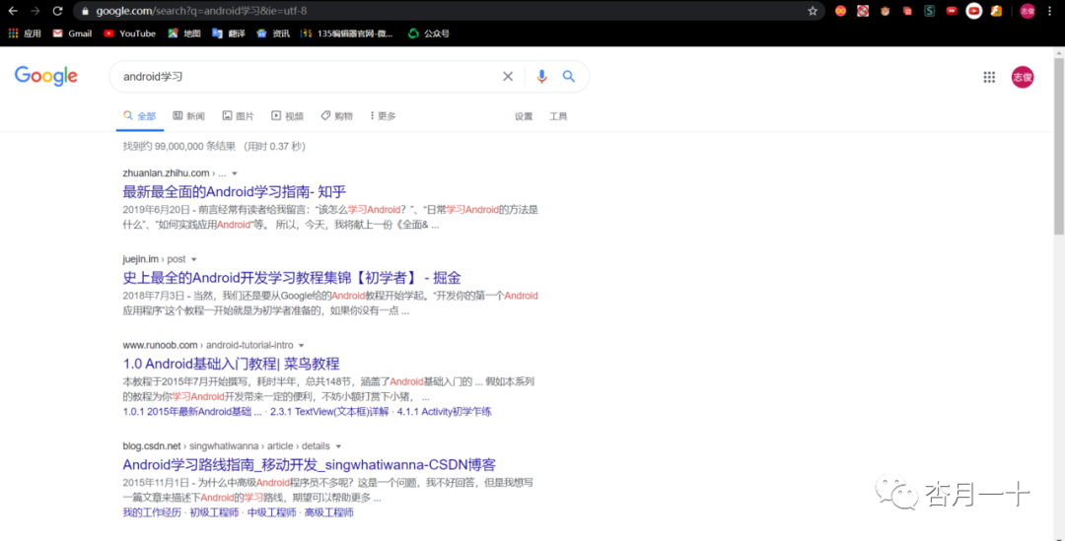
Task: Open 设置 search settings
Action: coord(524,116)
